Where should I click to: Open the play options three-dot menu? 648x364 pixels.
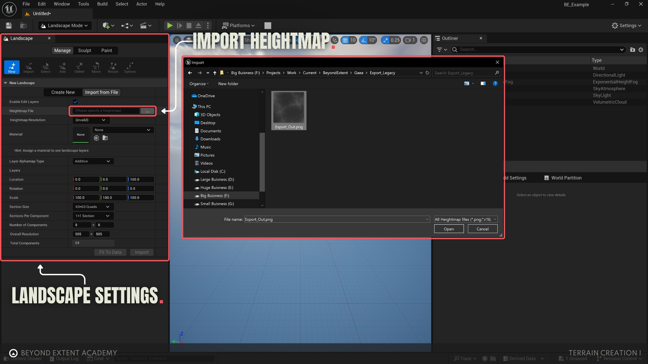point(208,26)
